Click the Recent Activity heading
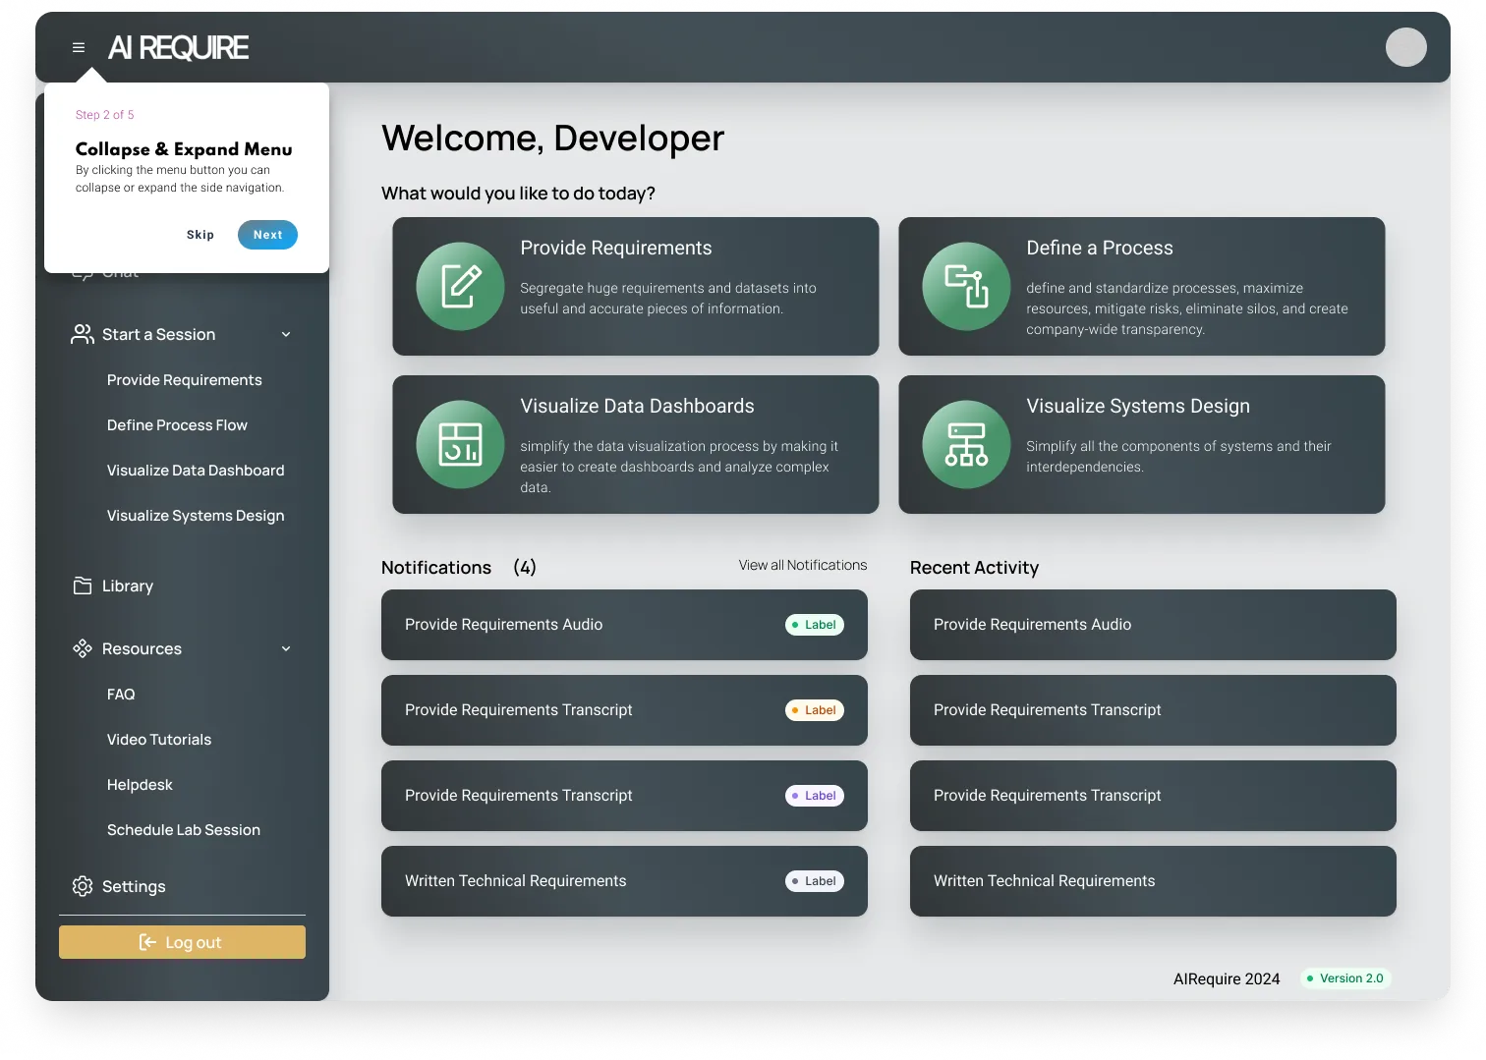Viewport: 1486px width, 1060px height. (x=974, y=568)
